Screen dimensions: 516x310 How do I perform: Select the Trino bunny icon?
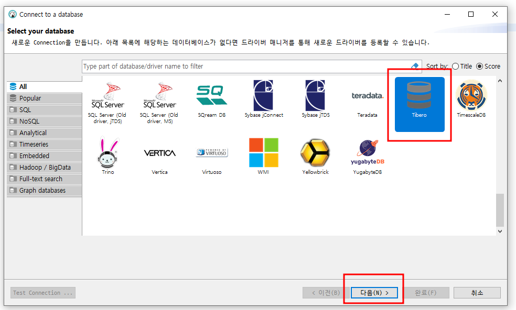(x=108, y=156)
